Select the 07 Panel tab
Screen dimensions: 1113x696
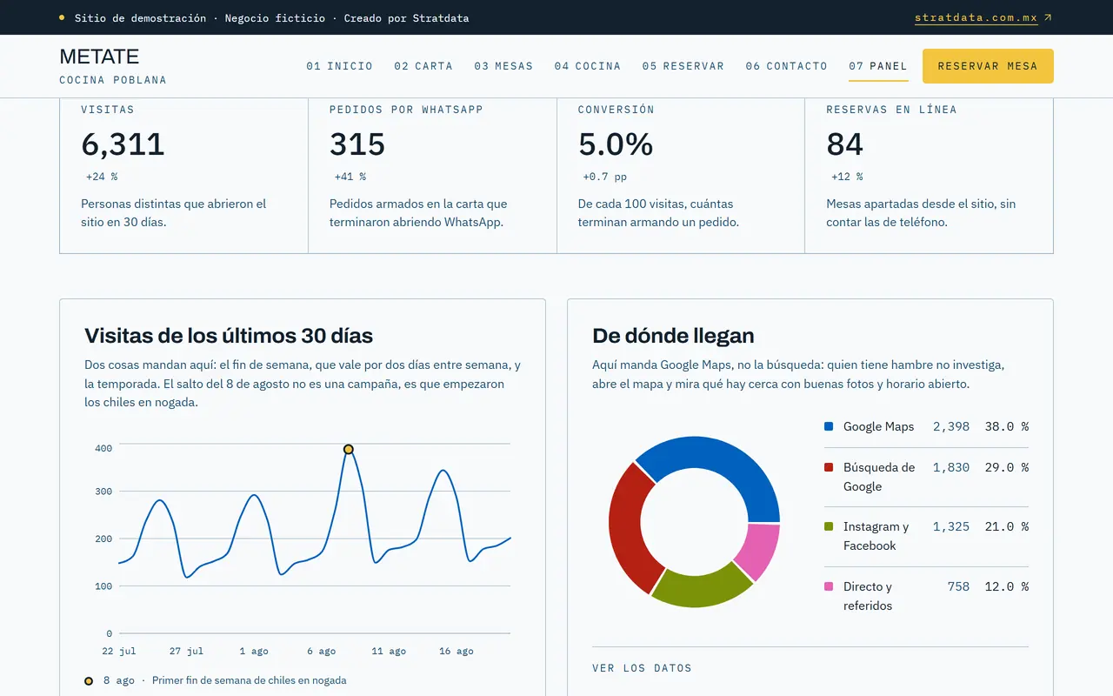(x=878, y=66)
